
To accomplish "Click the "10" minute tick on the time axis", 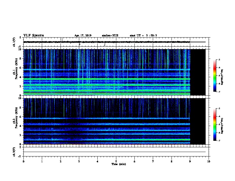I will click(209, 161).
